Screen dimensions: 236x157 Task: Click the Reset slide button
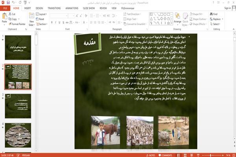point(40,19)
